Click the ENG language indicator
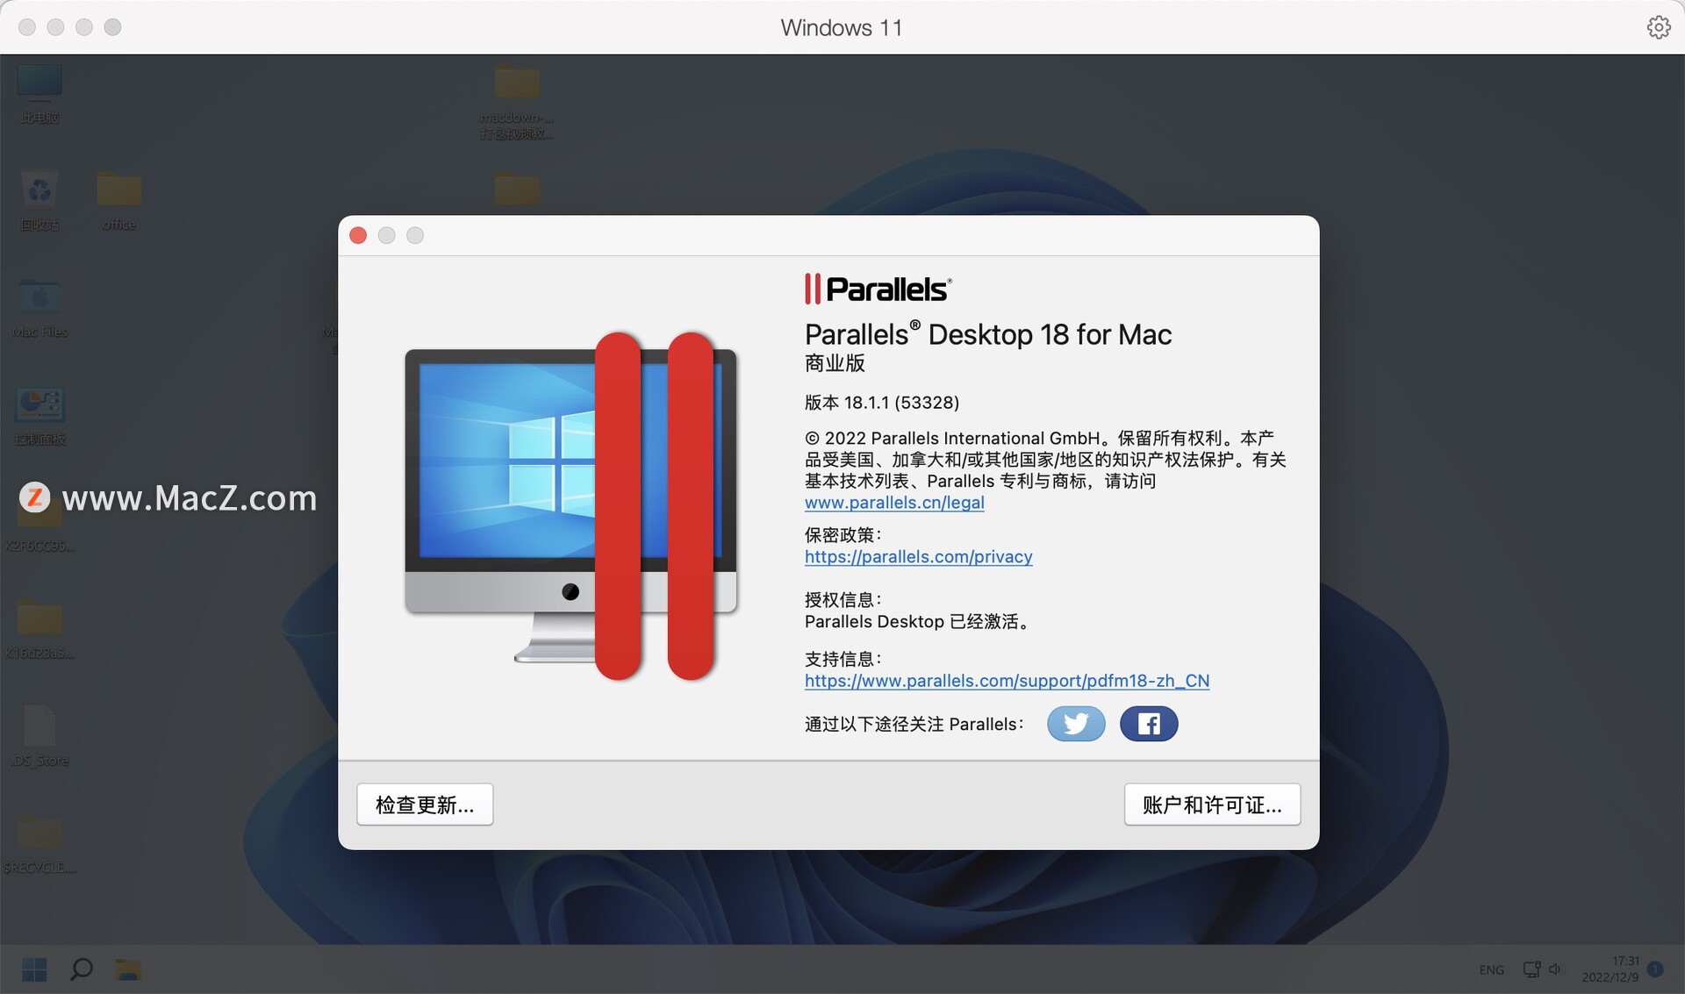The image size is (1685, 994). pyautogui.click(x=1491, y=969)
